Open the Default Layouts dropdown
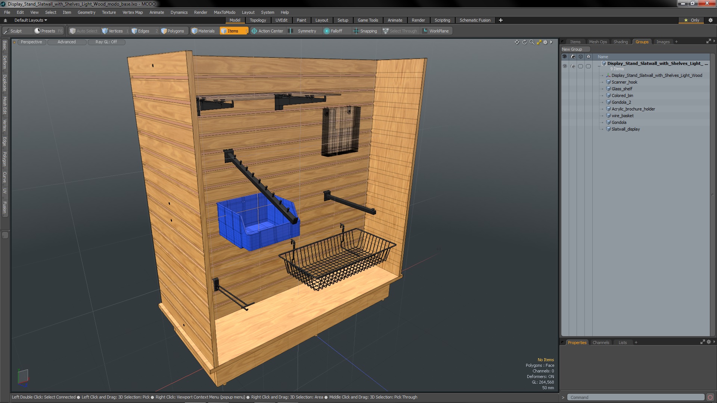Image resolution: width=717 pixels, height=403 pixels. click(x=31, y=20)
